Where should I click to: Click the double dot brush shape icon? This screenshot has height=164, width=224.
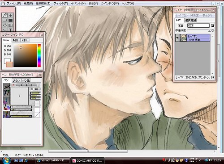(37, 89)
